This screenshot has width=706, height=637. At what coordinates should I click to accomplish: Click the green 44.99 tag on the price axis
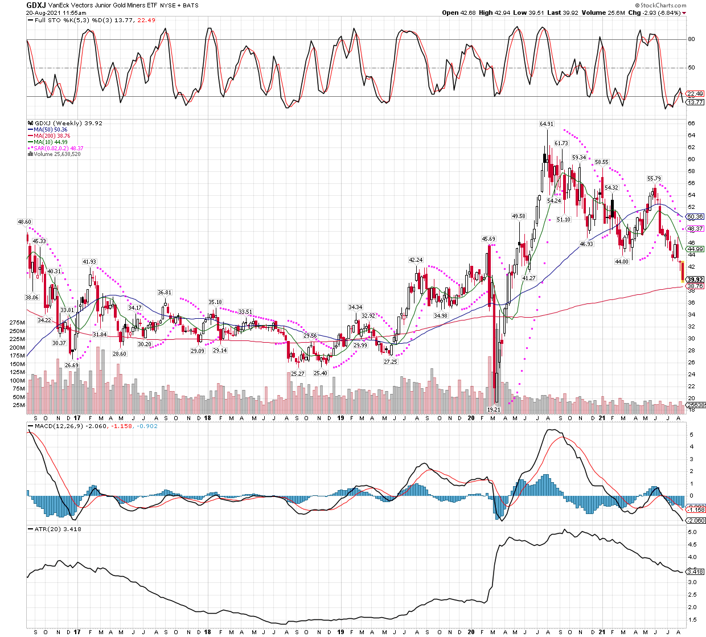[695, 249]
